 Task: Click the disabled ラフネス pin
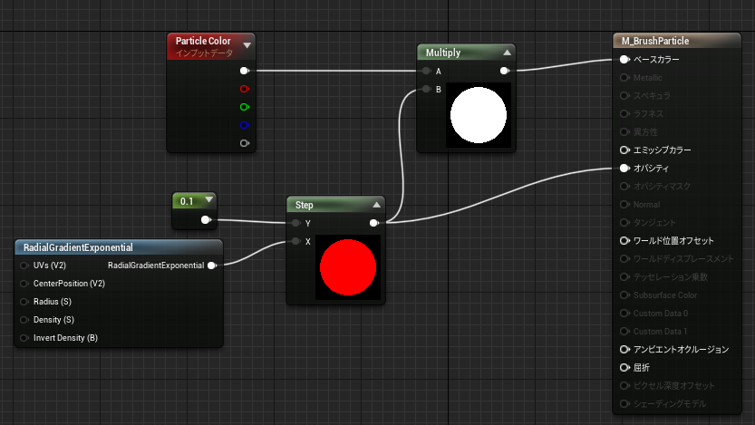pos(624,113)
